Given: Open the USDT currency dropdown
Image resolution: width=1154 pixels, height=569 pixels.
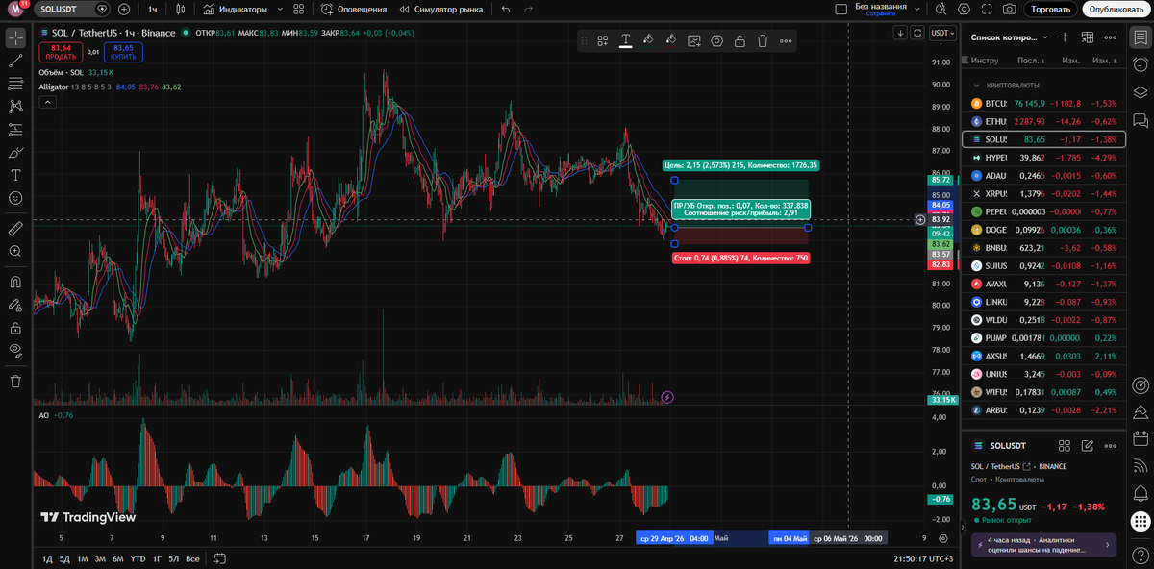Looking at the screenshot, I should (942, 33).
